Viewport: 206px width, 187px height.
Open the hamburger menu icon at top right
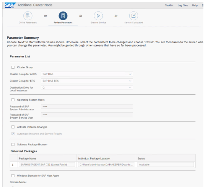point(202,5)
